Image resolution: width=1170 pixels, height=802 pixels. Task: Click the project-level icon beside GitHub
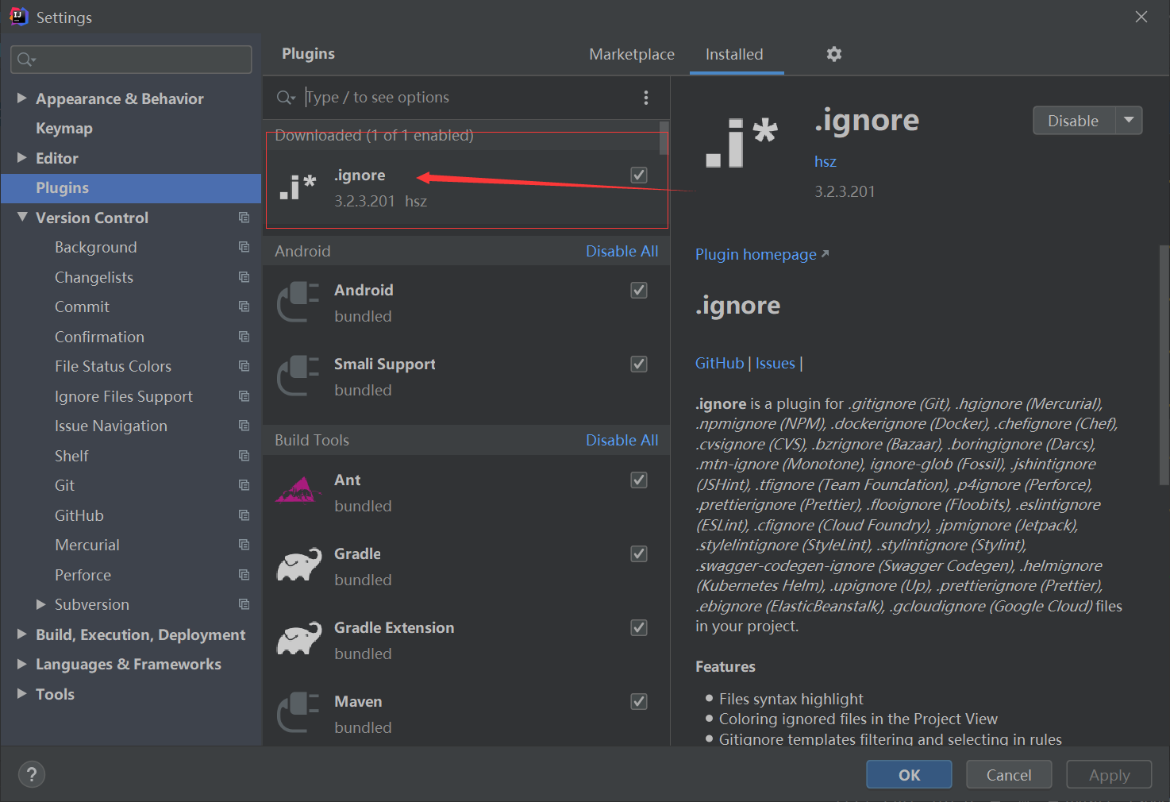(x=244, y=515)
